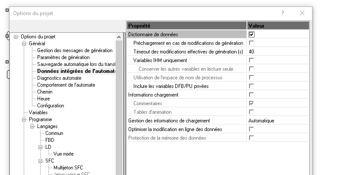The image size is (363, 175).
Task: Click the tree scrollbar up arrow
Action: pyautogui.click(x=119, y=37)
